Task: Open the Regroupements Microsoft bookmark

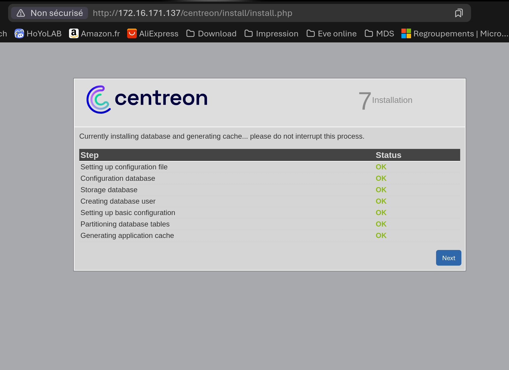Action: [455, 33]
